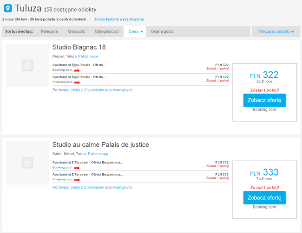Select the Cena sorting tab
This screenshot has height=233, width=302.
pyautogui.click(x=135, y=31)
